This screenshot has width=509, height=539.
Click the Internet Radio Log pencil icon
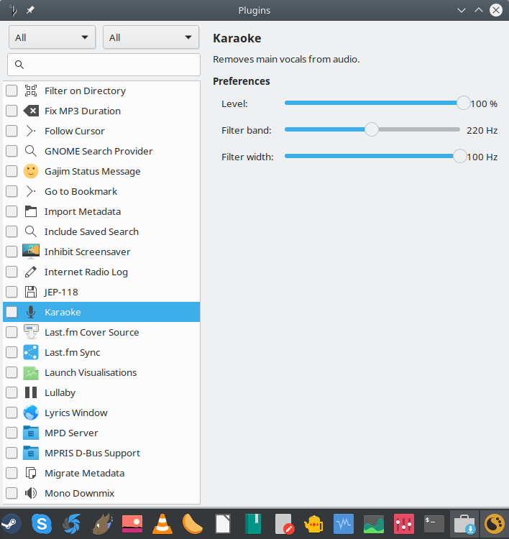point(30,272)
